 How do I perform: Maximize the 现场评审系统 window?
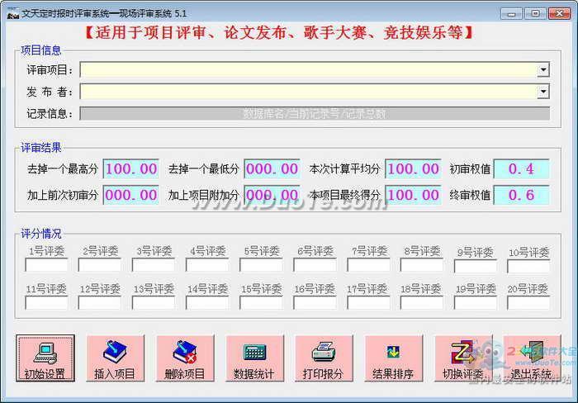(x=535, y=14)
